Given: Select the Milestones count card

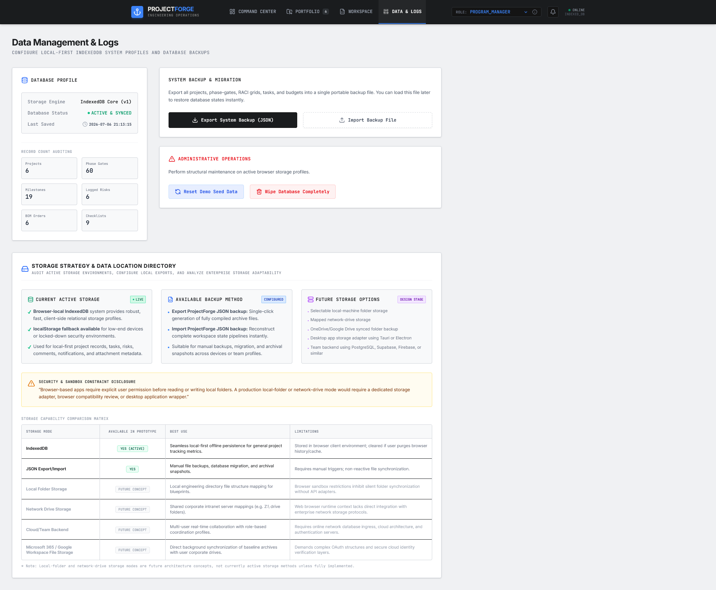Looking at the screenshot, I should [x=49, y=194].
